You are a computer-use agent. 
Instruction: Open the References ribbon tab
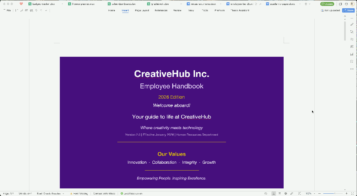(x=161, y=11)
